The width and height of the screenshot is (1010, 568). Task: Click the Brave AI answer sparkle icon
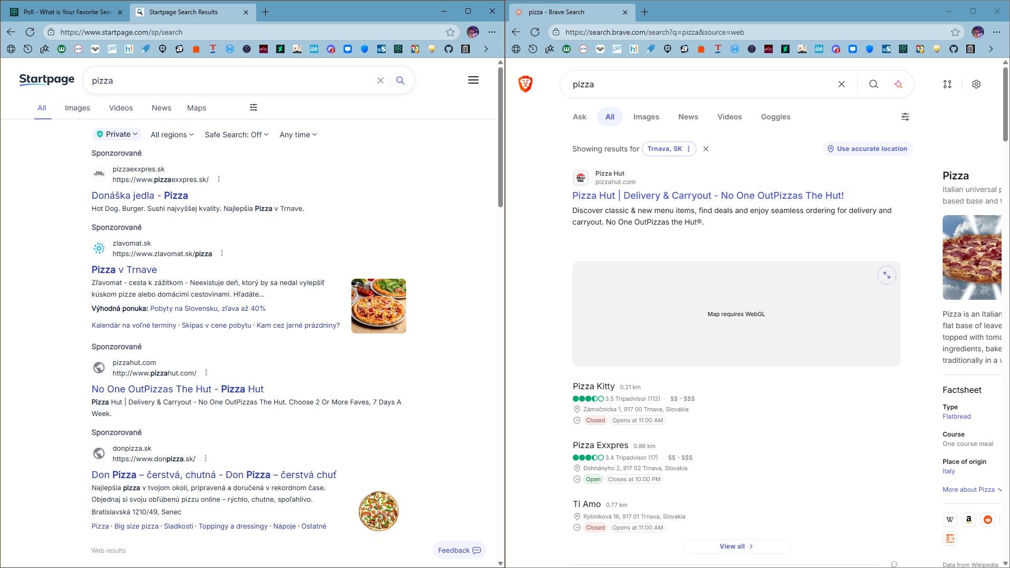(x=898, y=84)
